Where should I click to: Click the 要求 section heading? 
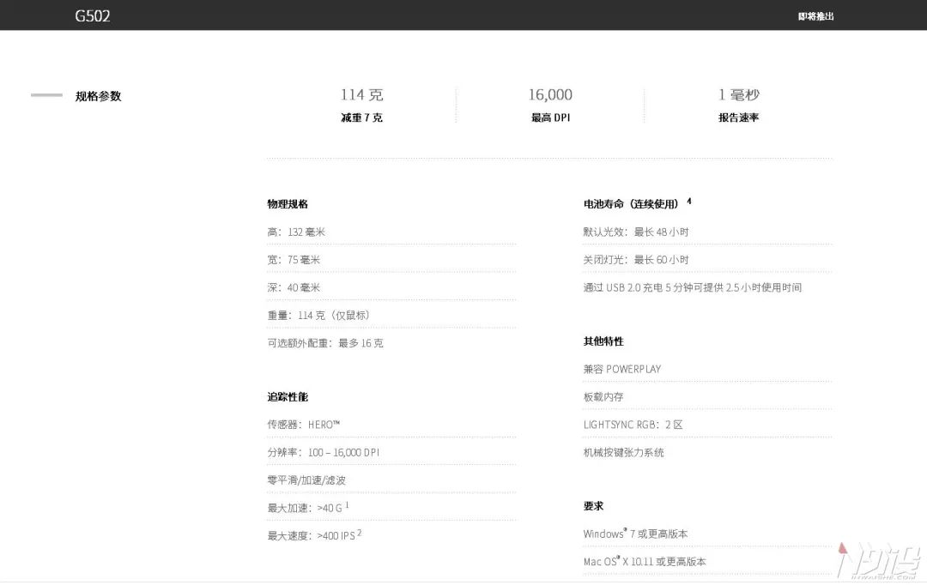point(593,506)
